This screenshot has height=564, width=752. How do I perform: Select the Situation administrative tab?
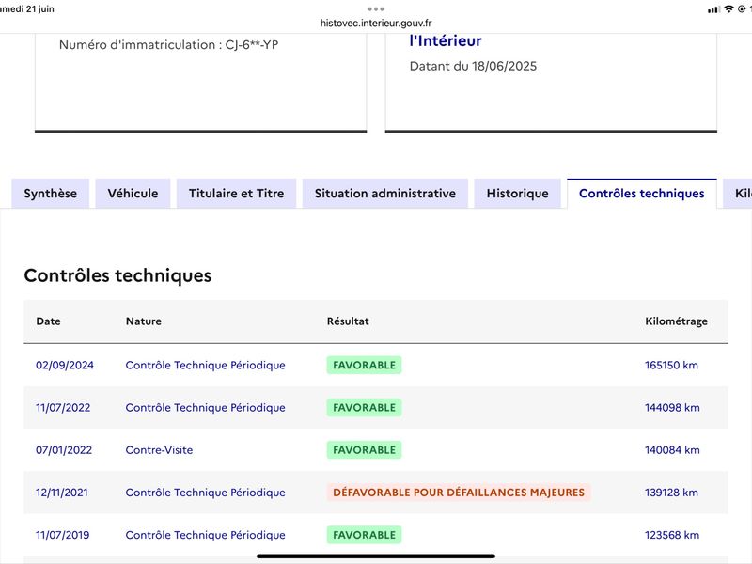[385, 194]
